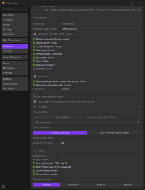Click the Automatic section clock icon
145x190 pixels.
click(35, 76)
